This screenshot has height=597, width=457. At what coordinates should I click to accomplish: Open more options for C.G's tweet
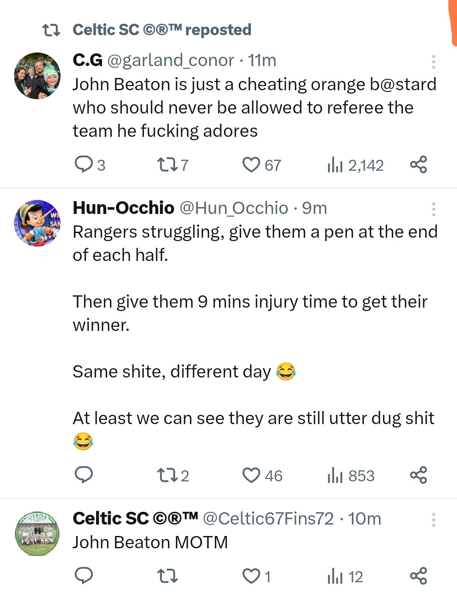coord(433,62)
